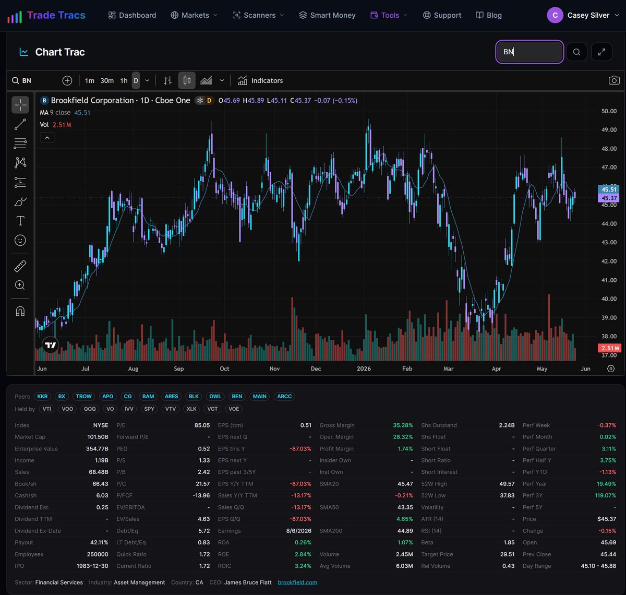Screen dimensions: 626x595
Task: Activate the zoom in tool
Action: pyautogui.click(x=20, y=285)
